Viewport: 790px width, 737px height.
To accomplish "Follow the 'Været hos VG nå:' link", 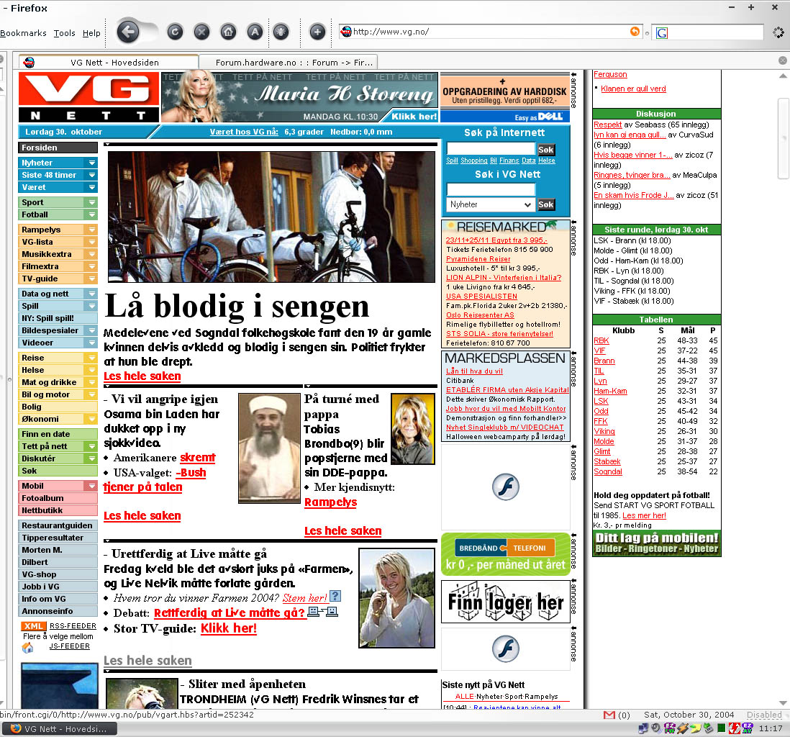I will tap(244, 132).
